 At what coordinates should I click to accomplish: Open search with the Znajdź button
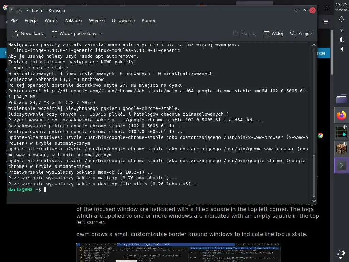click(x=301, y=34)
